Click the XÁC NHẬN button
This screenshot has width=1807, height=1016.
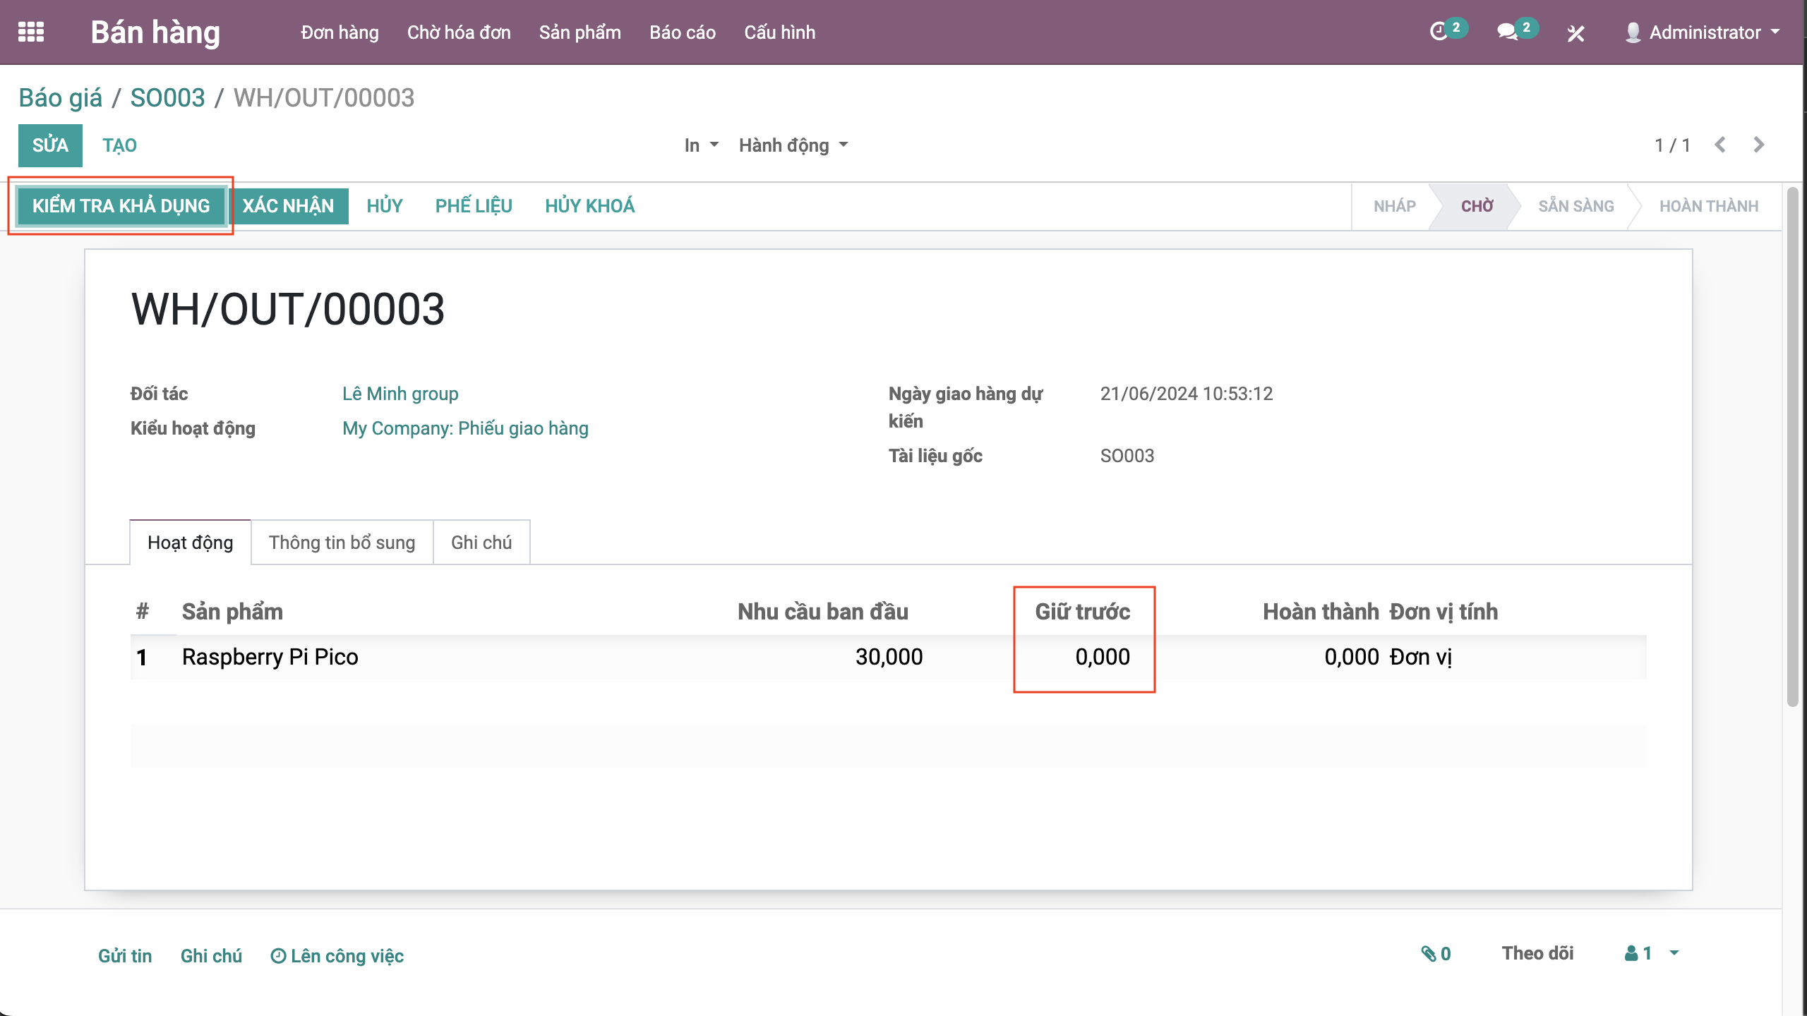[288, 206]
